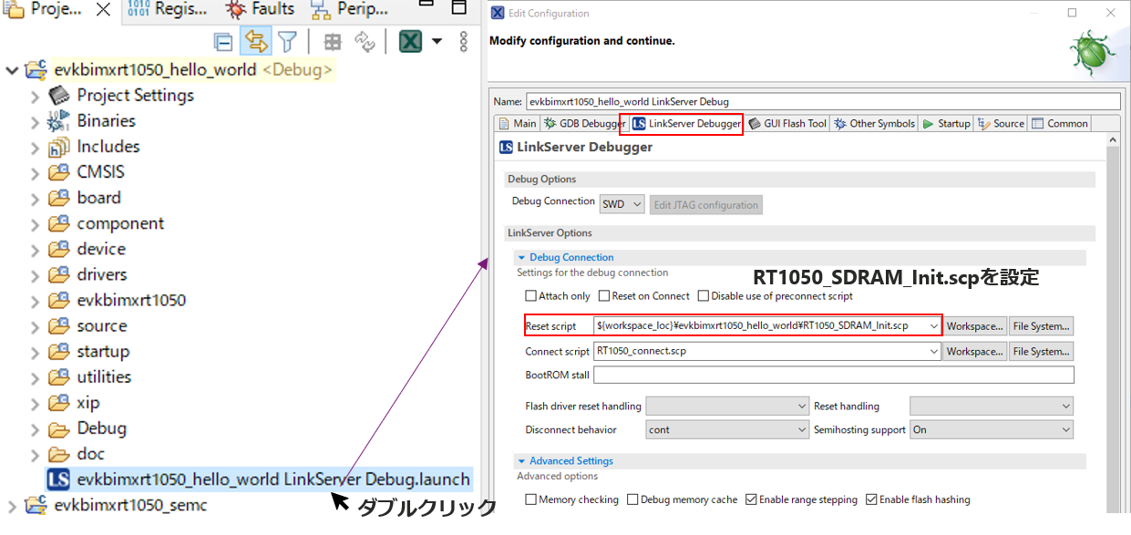Click the Edit JTAG configuration button
1131x535 pixels.
(706, 205)
